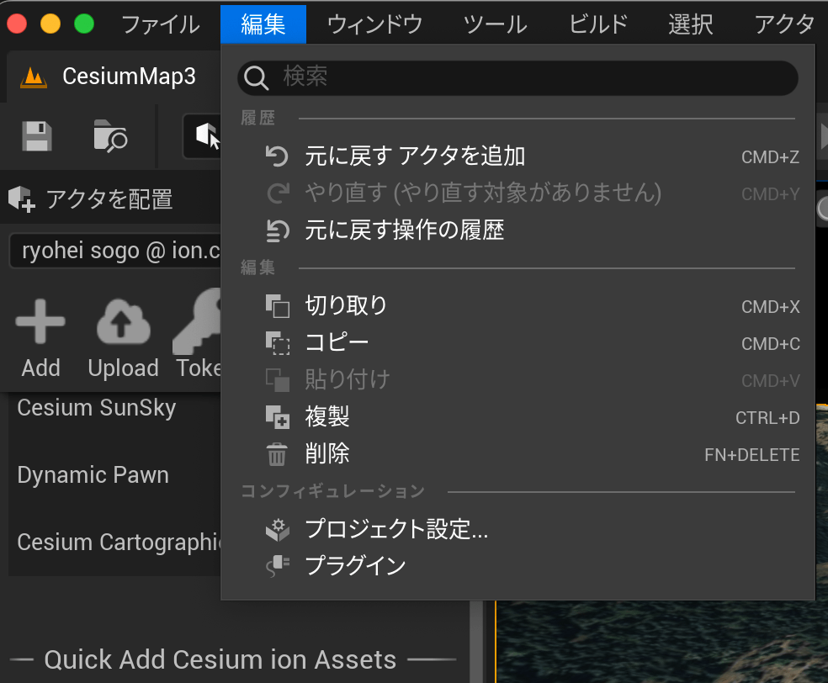
Task: Click the cut icon beside 切り取り
Action: click(x=277, y=306)
